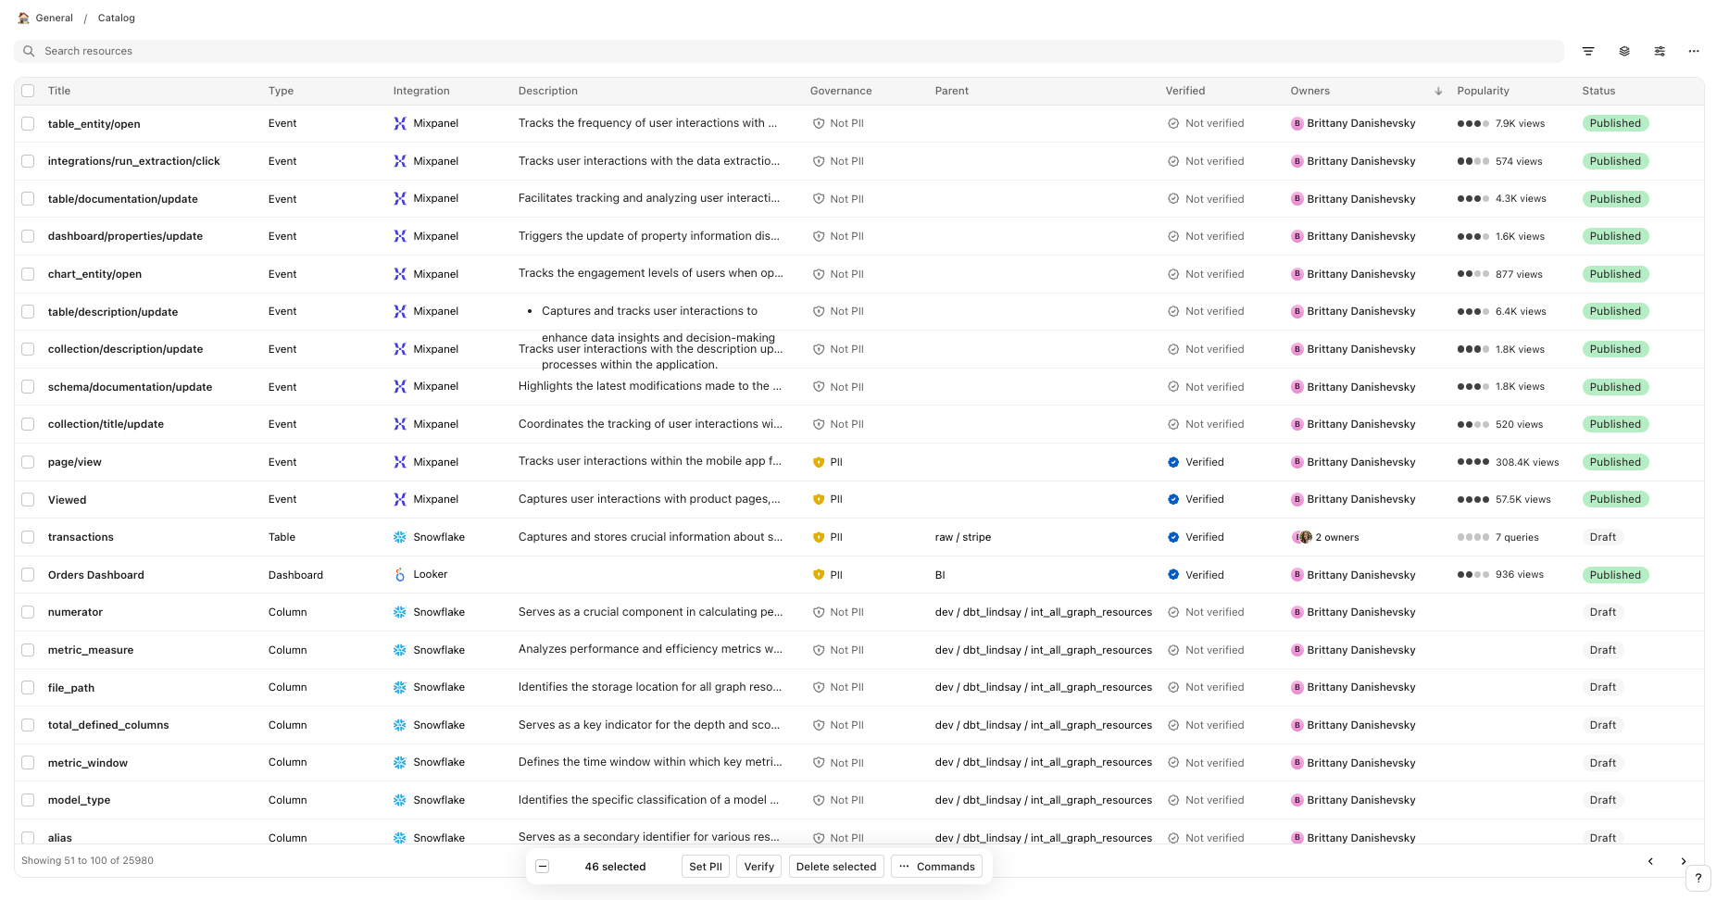Click the Set PII button
The height and width of the screenshot is (900, 1729).
pyautogui.click(x=706, y=867)
